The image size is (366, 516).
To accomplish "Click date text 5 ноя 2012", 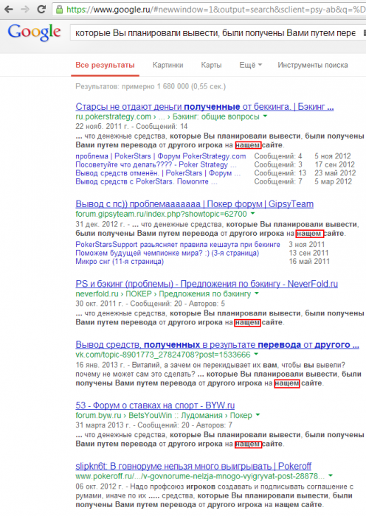I will point(332,156).
